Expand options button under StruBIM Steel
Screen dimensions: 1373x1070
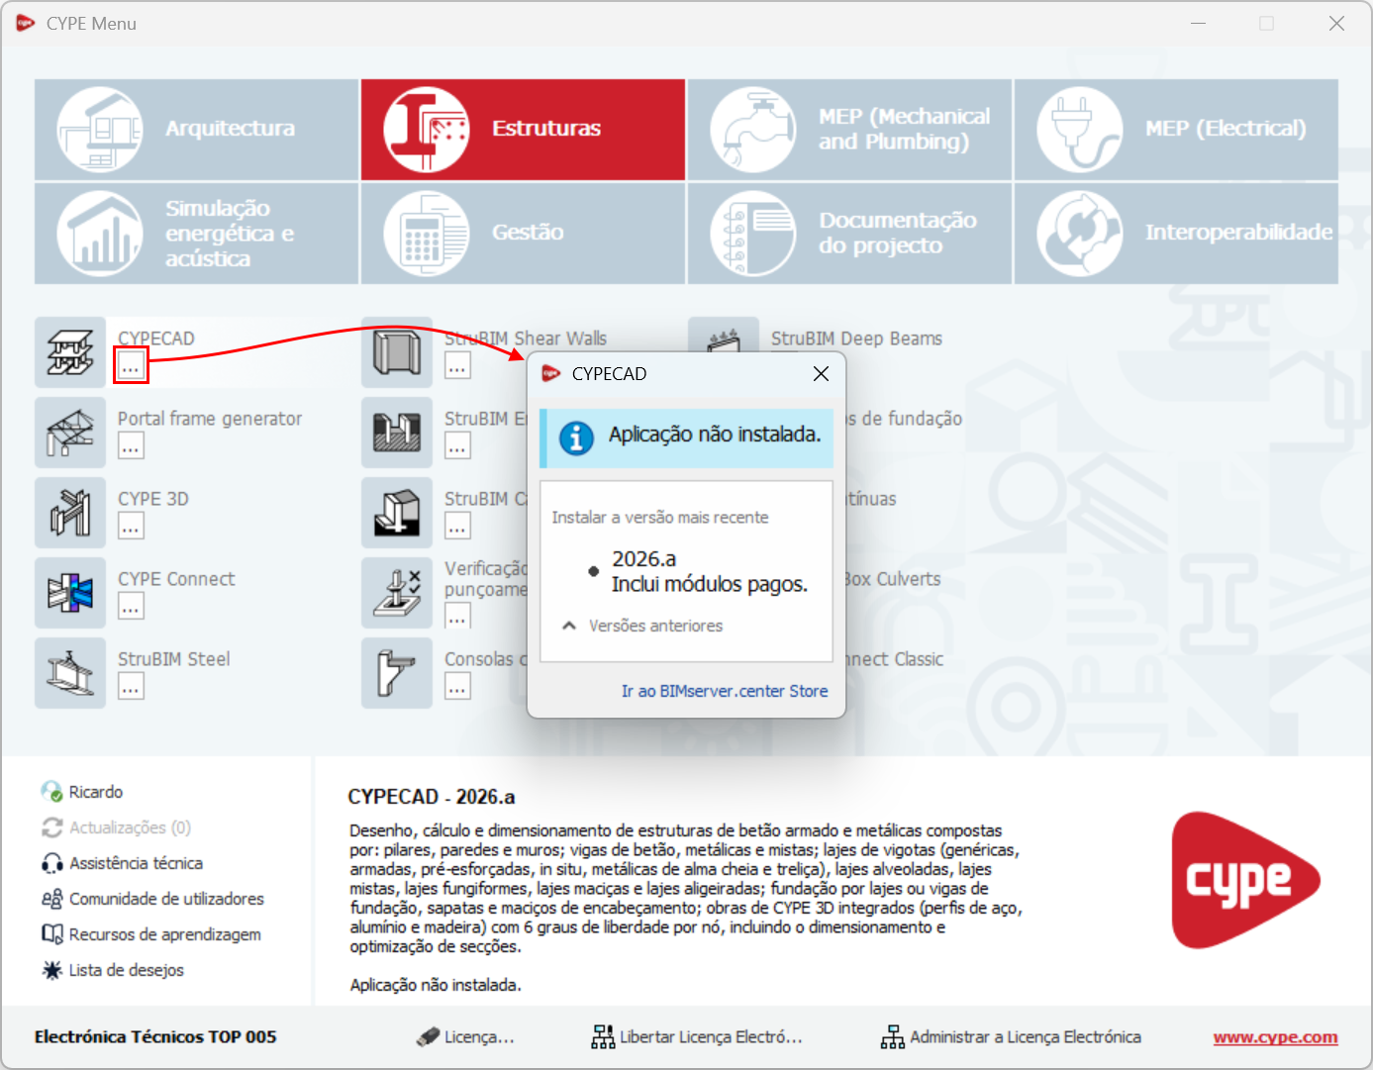(x=131, y=687)
